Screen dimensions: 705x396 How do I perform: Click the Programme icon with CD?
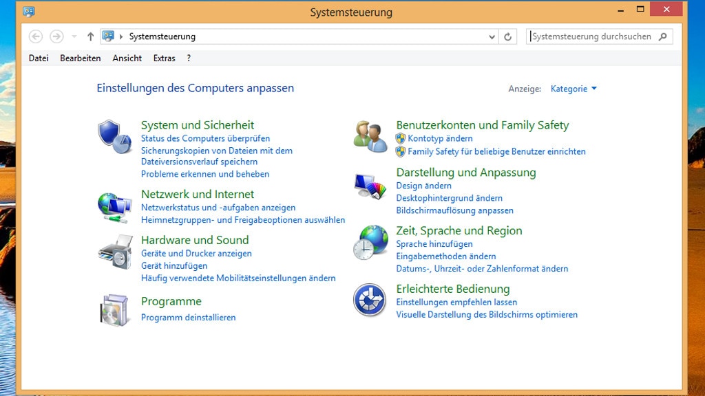click(116, 311)
